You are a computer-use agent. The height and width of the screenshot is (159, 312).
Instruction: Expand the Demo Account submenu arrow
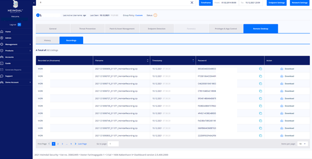click(x=30, y=82)
